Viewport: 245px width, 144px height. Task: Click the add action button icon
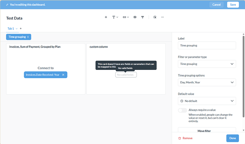(155, 17)
